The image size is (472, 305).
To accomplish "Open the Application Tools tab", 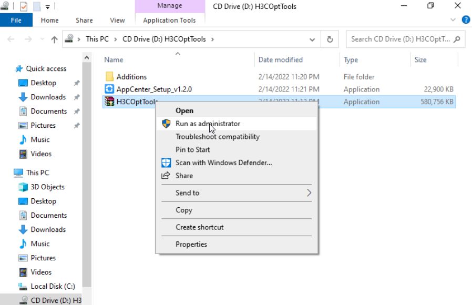I will (x=169, y=20).
